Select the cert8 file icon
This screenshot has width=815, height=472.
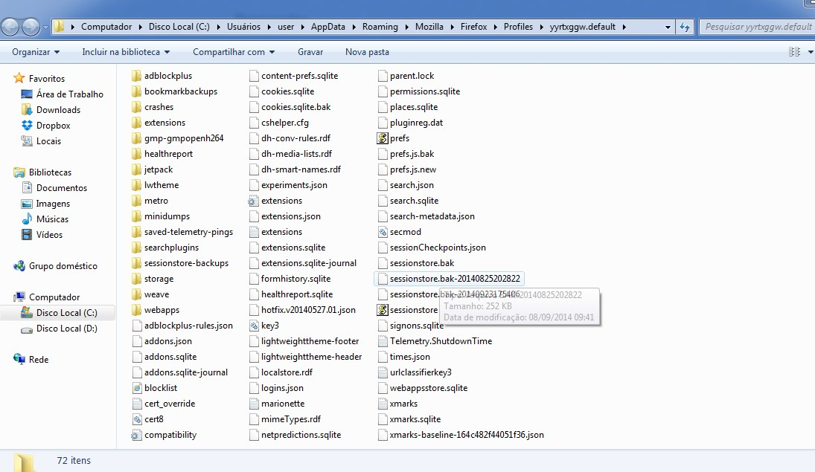tap(137, 419)
